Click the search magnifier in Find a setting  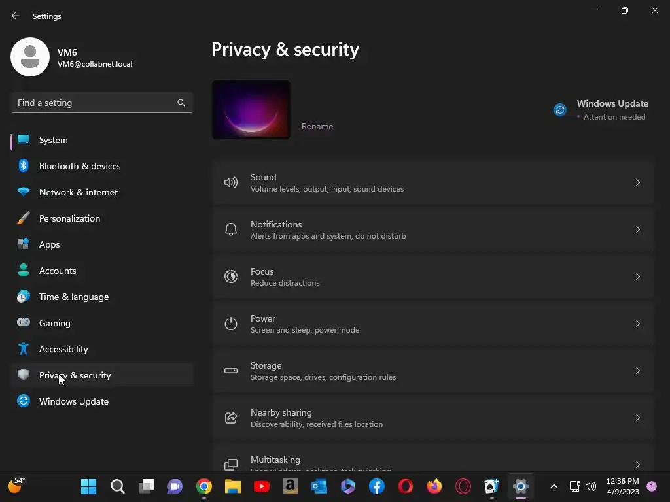coord(181,103)
